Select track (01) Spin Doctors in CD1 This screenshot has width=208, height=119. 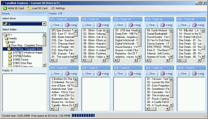click(62, 30)
